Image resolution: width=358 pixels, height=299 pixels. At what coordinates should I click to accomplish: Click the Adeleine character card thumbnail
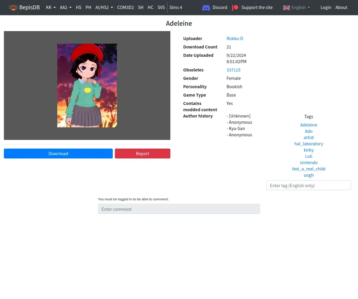(x=87, y=86)
